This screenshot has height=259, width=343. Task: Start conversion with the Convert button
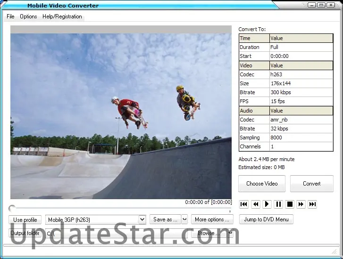coord(311,184)
